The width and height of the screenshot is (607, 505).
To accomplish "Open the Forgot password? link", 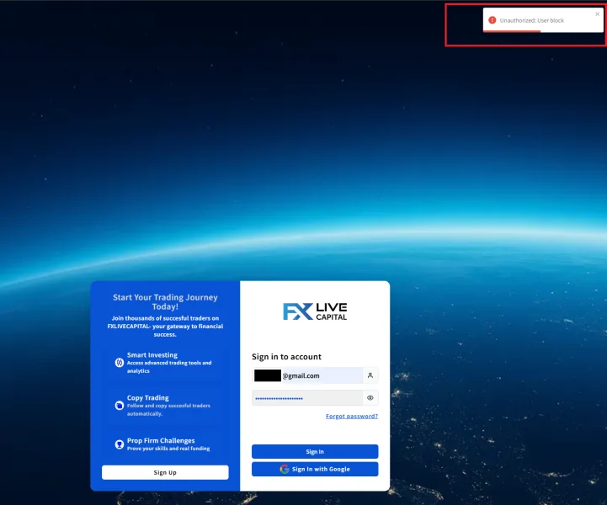I will 352,416.
